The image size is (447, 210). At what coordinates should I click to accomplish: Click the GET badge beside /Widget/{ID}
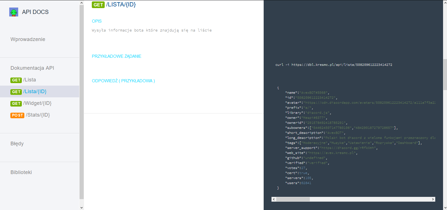[x=16, y=103]
